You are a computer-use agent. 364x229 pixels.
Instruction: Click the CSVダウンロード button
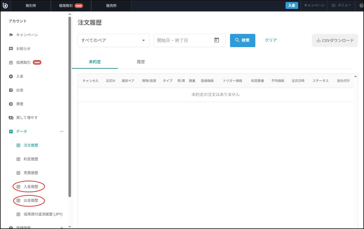click(335, 40)
